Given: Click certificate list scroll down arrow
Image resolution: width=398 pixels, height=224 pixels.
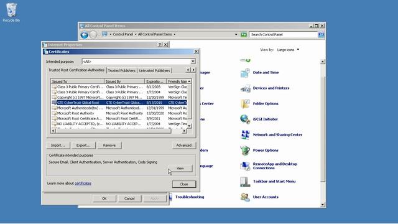Looking at the screenshot, I should tap(189, 126).
